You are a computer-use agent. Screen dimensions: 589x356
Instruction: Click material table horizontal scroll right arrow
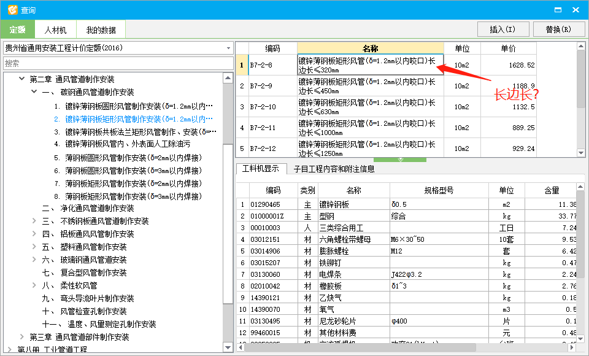pyautogui.click(x=572, y=347)
